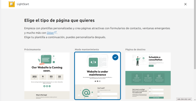Click the scrollbar down arrow at bottom right
This screenshot has height=101, width=196.
pyautogui.click(x=195, y=100)
